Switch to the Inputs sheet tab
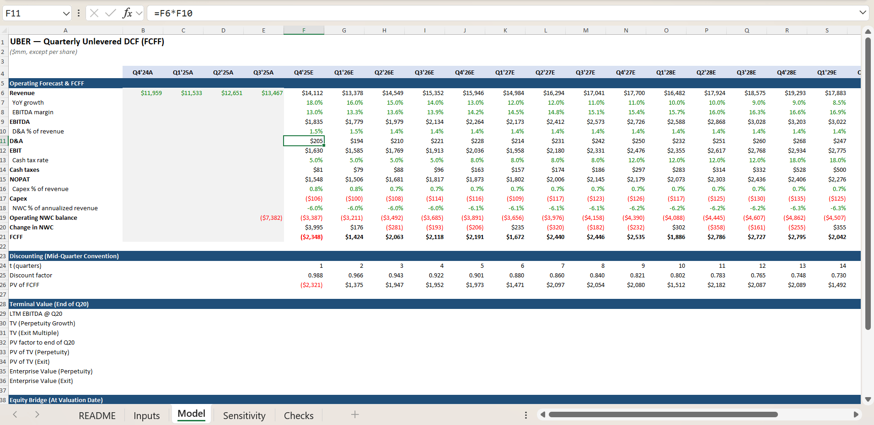The height and width of the screenshot is (425, 874). (146, 415)
